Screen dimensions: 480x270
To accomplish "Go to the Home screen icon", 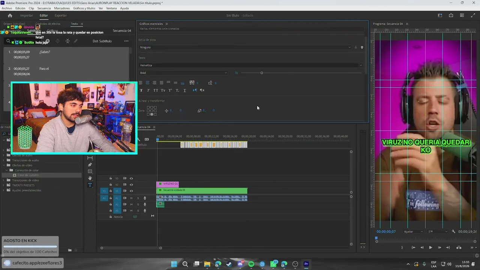I will (10, 15).
